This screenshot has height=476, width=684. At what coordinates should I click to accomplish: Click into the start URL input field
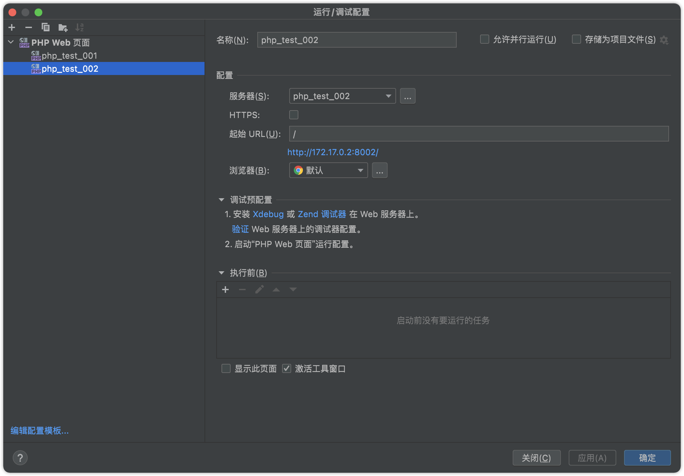click(479, 134)
